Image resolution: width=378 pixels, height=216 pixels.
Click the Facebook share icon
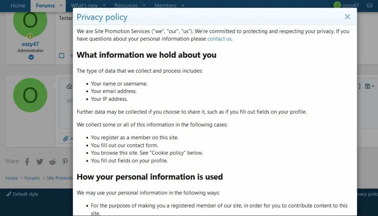[27, 162]
